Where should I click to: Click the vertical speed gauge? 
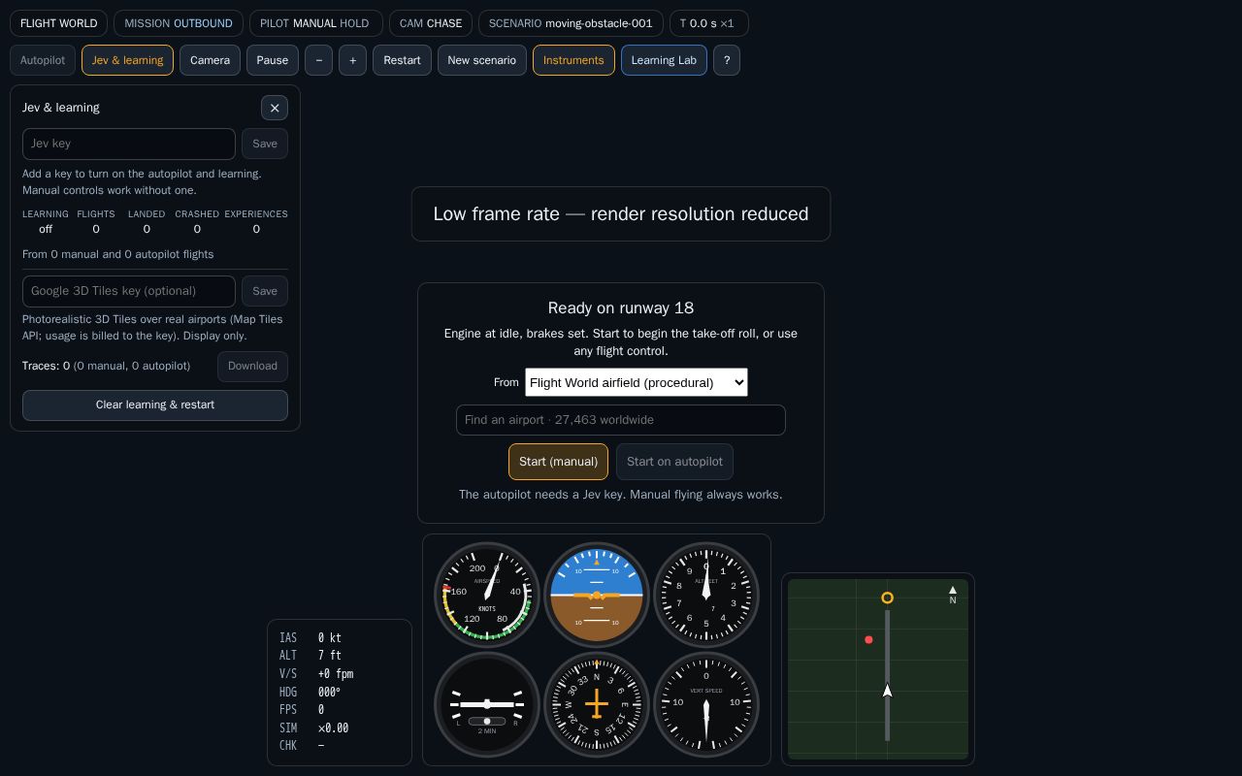[x=706, y=704]
